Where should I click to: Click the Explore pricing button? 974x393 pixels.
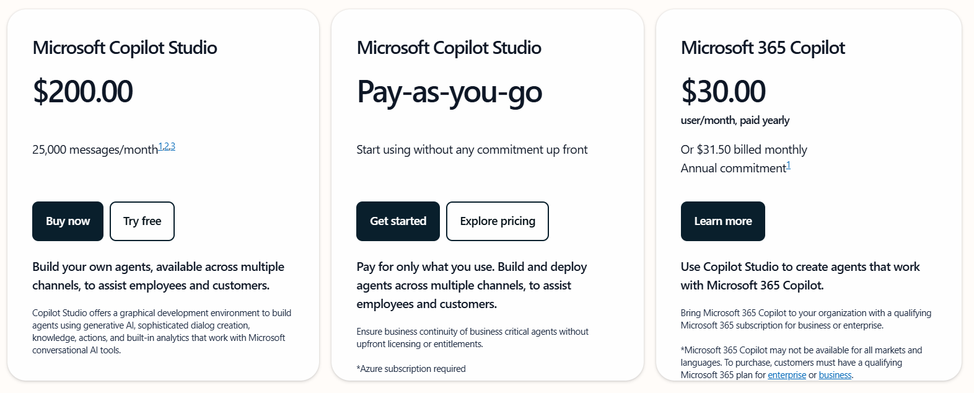click(497, 221)
